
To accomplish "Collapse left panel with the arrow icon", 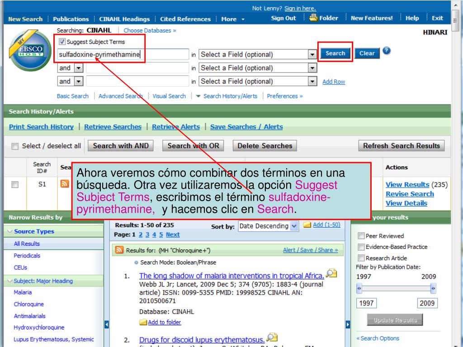I will point(107,324).
